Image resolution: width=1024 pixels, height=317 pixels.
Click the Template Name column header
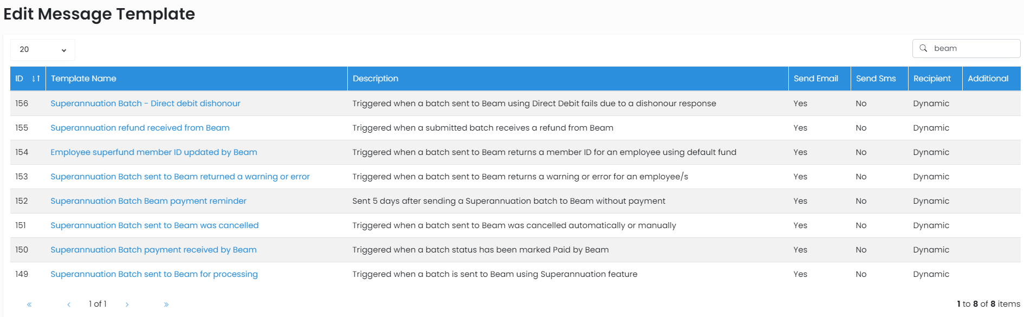coord(83,79)
